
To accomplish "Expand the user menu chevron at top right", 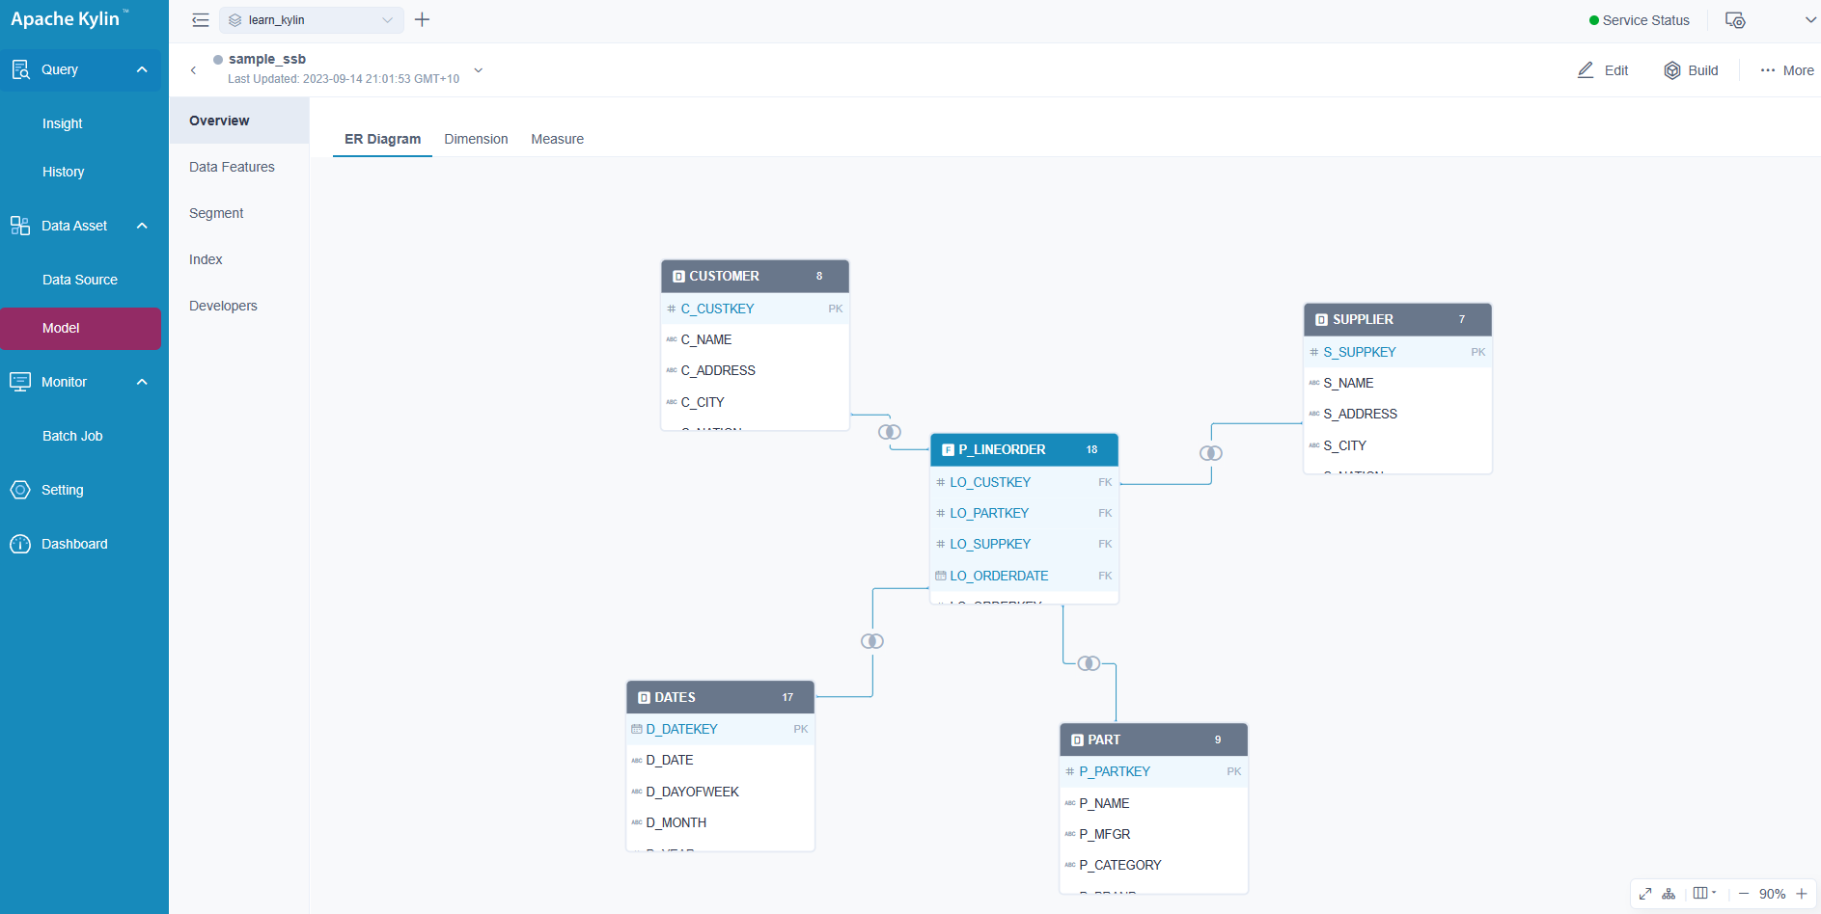I will point(1810,20).
